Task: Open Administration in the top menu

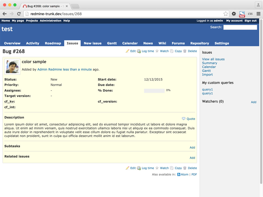Action: pos(51,21)
